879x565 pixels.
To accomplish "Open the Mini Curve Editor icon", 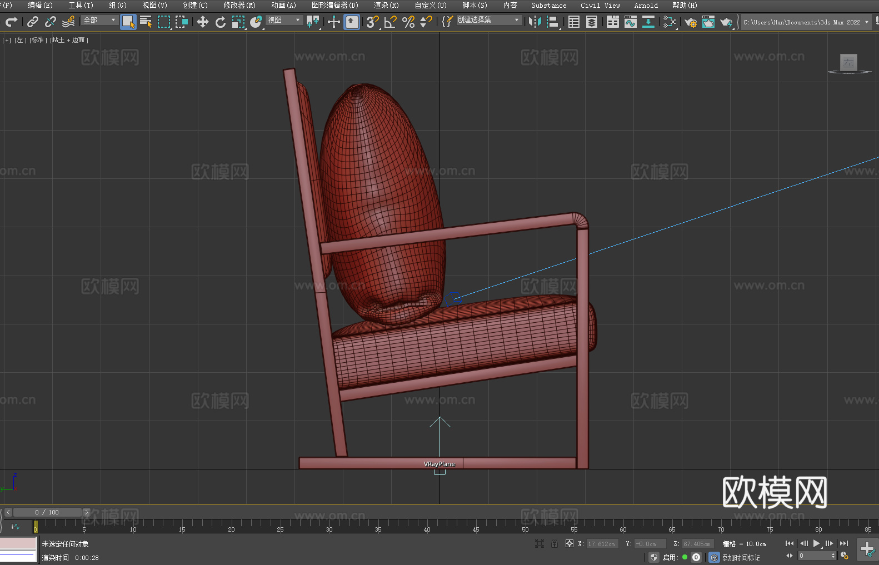I will [16, 526].
